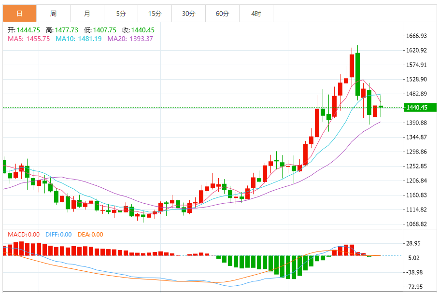The image size is (439, 293).
Task: Click the MA5: 1455.75 indicator label
Action: [28, 39]
